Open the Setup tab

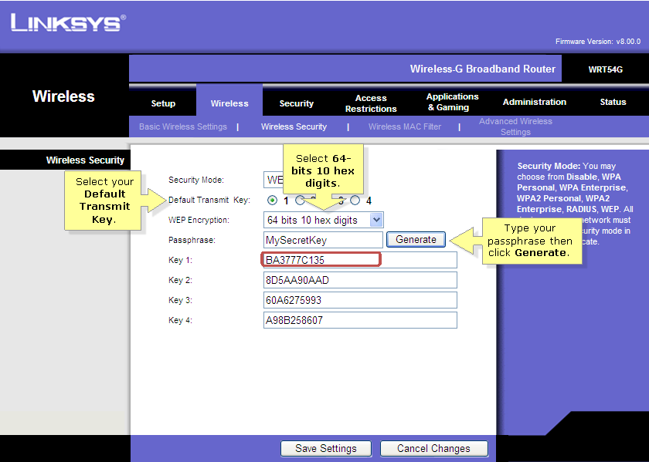[x=163, y=103]
